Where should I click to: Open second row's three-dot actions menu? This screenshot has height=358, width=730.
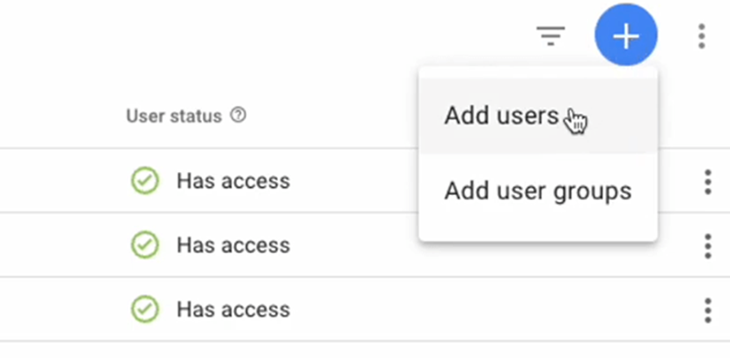pyautogui.click(x=708, y=246)
